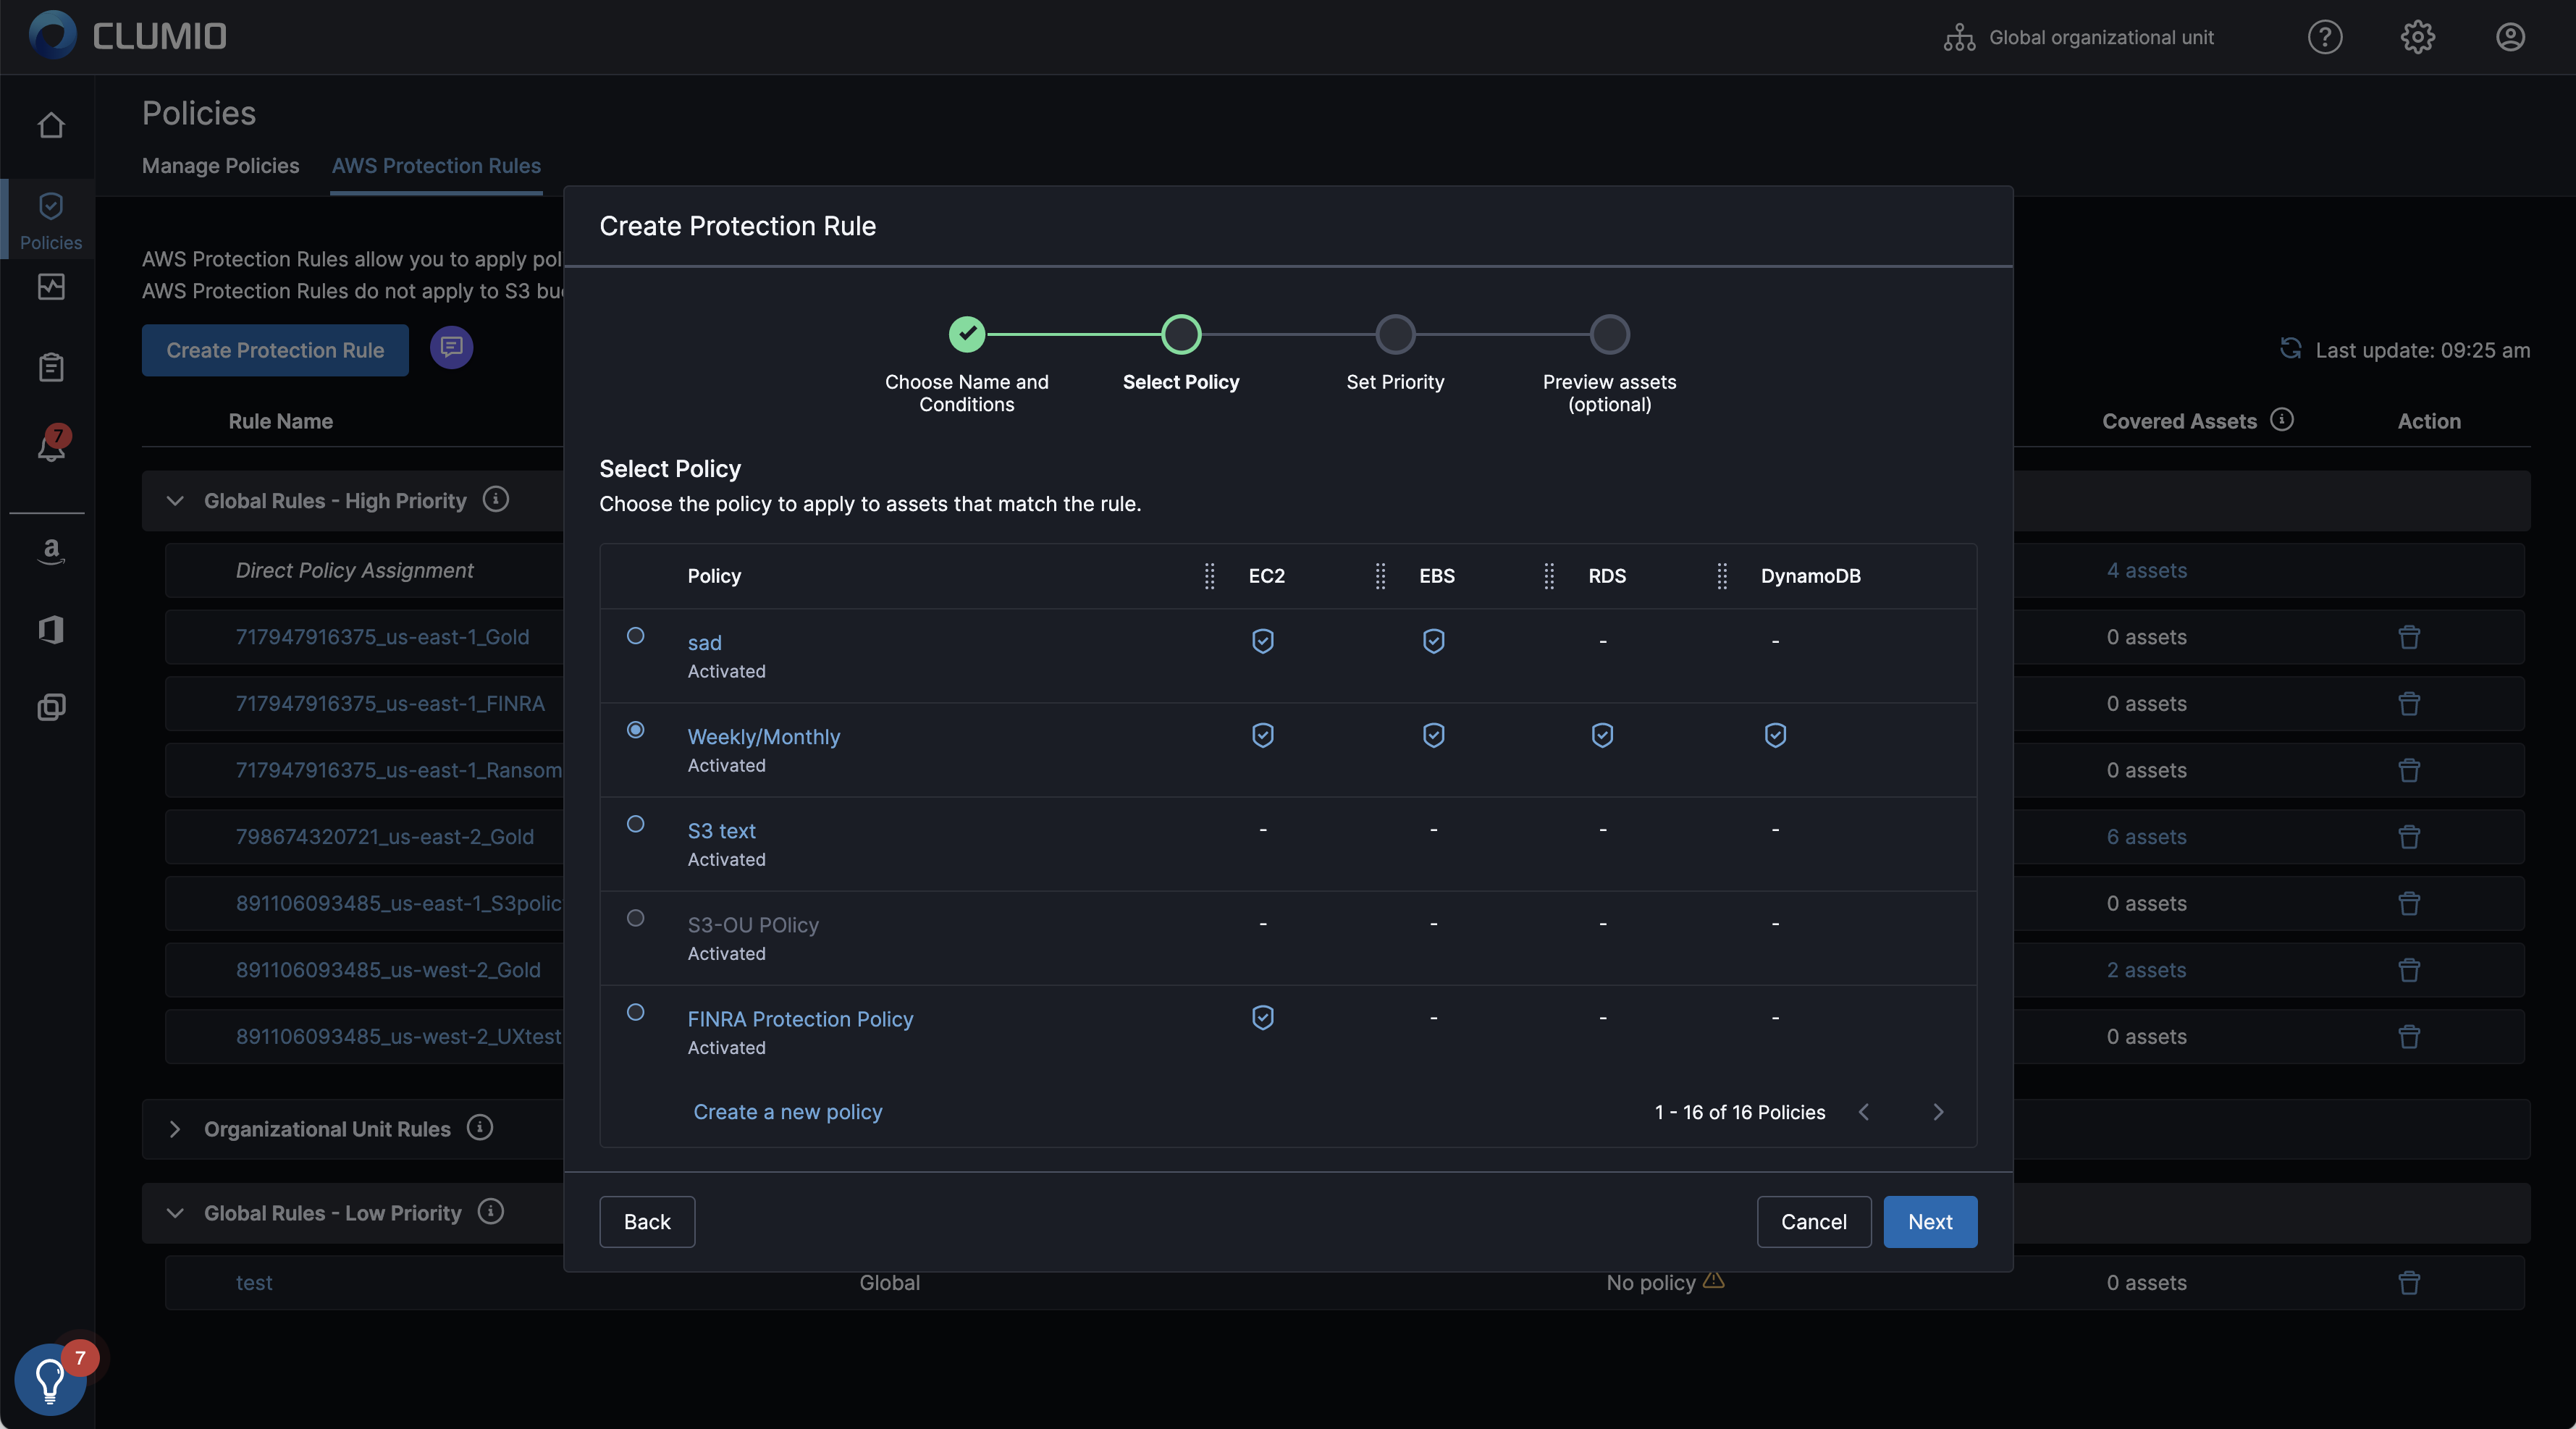This screenshot has width=2576, height=1429.
Task: Go to previous page of policies
Action: click(1863, 1112)
